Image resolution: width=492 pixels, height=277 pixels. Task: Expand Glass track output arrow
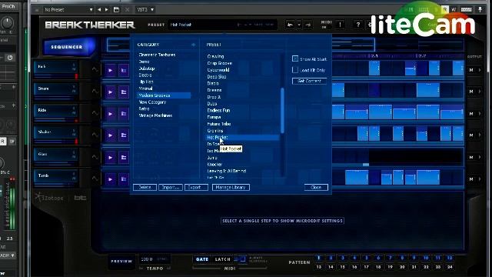pos(480,157)
